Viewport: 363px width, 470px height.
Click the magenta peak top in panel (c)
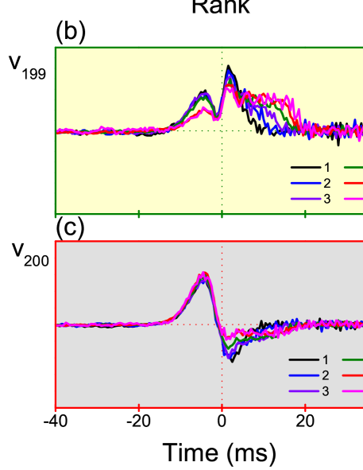click(203, 273)
